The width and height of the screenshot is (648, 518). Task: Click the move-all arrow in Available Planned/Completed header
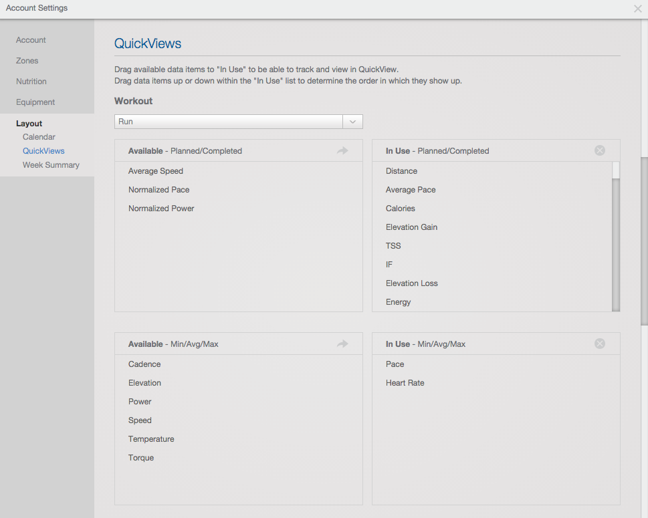point(342,151)
